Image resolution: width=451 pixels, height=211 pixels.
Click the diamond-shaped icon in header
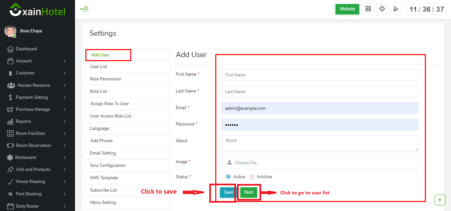point(382,9)
